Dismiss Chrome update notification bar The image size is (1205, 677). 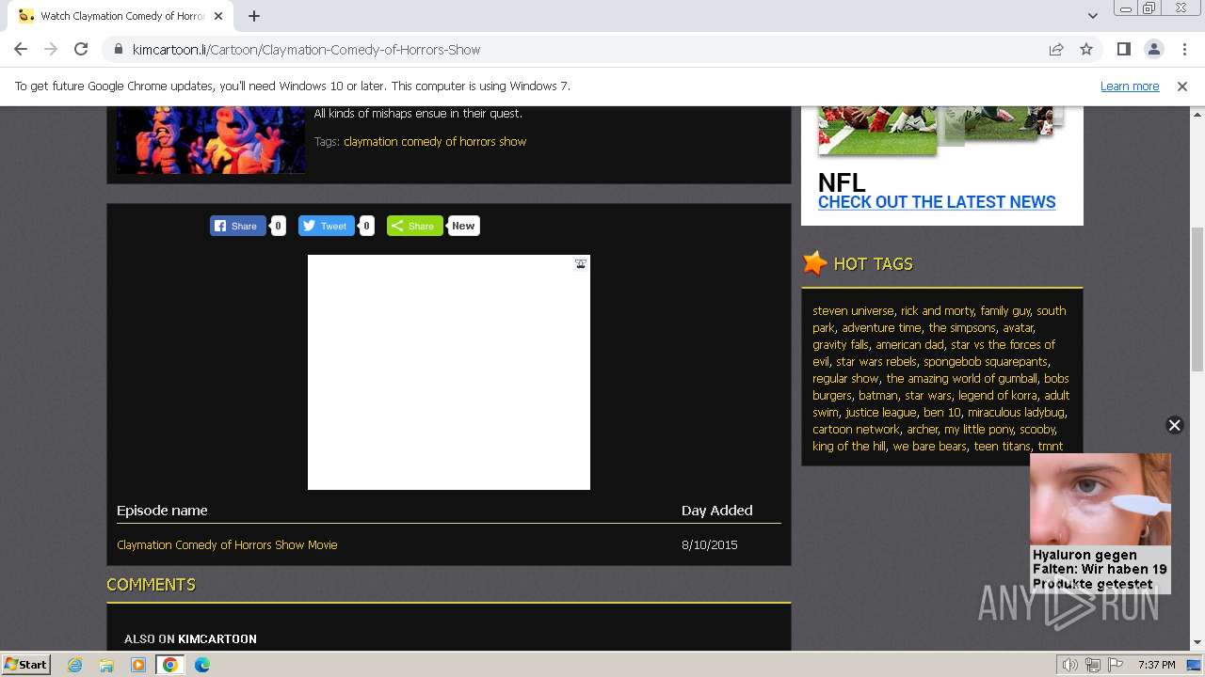point(1181,86)
